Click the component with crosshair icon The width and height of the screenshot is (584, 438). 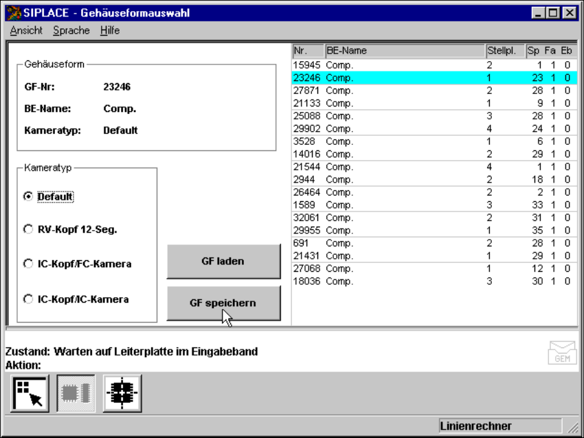[122, 393]
